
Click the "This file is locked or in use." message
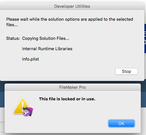tap(67, 99)
